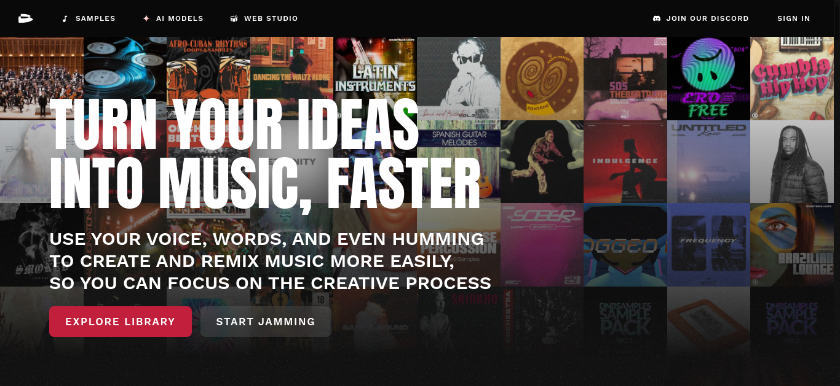The width and height of the screenshot is (840, 386).
Task: Open the Frequency album cover thumbnail
Action: click(708, 245)
